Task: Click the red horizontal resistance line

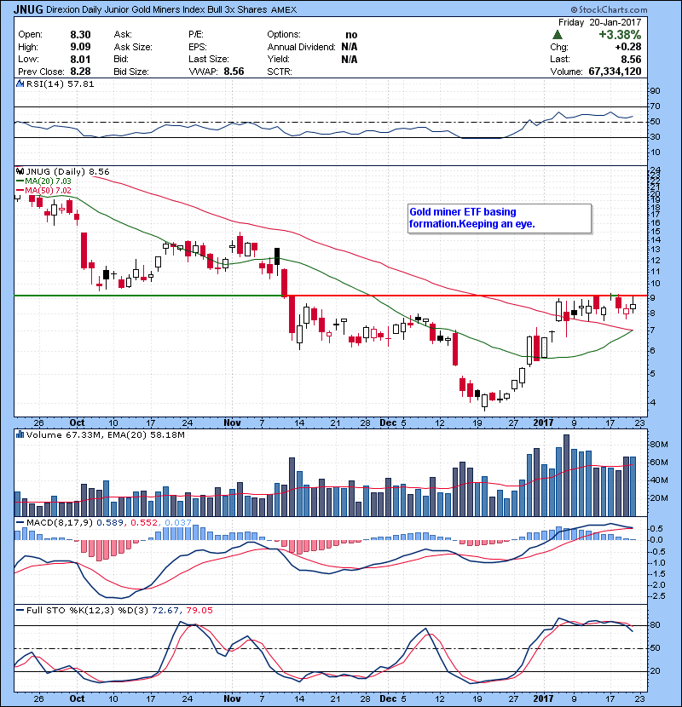Action: (465, 296)
